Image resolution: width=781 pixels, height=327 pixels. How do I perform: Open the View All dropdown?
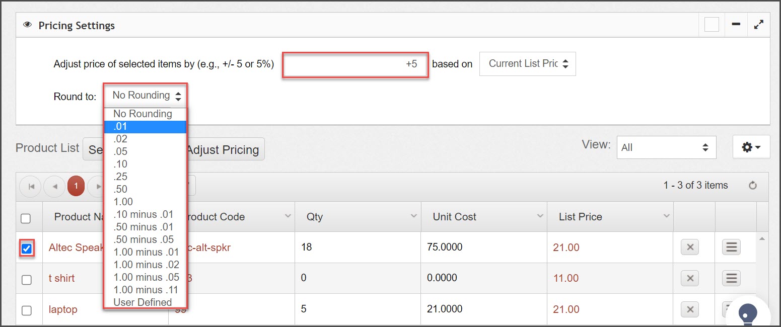(x=666, y=147)
